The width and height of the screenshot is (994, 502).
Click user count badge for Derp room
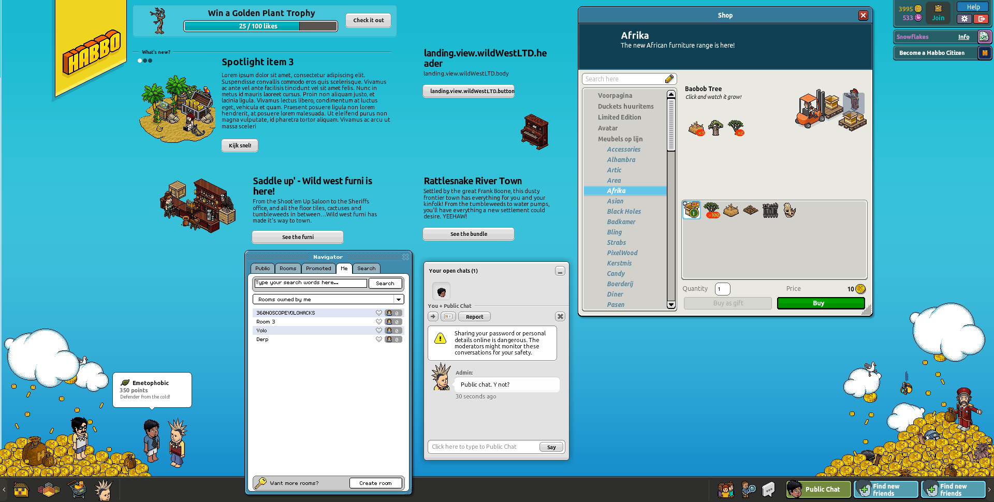(393, 339)
